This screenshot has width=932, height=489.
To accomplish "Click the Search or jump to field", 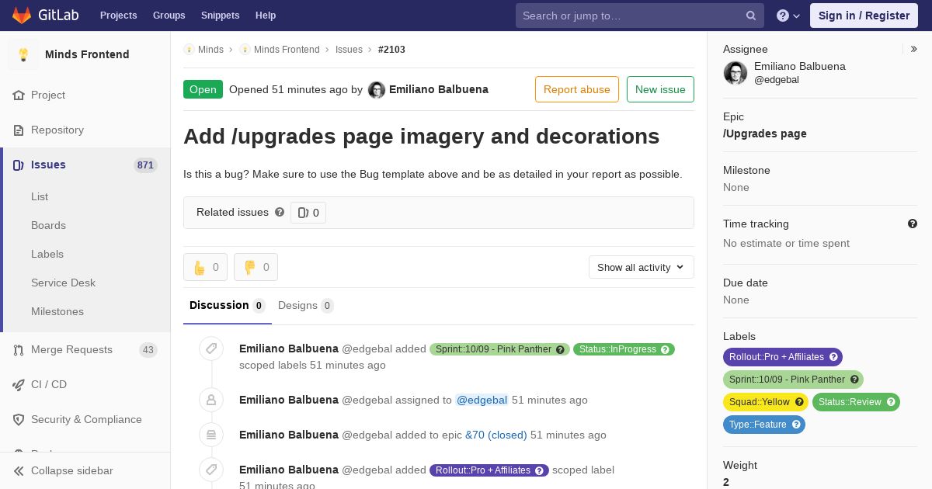I will tap(640, 16).
